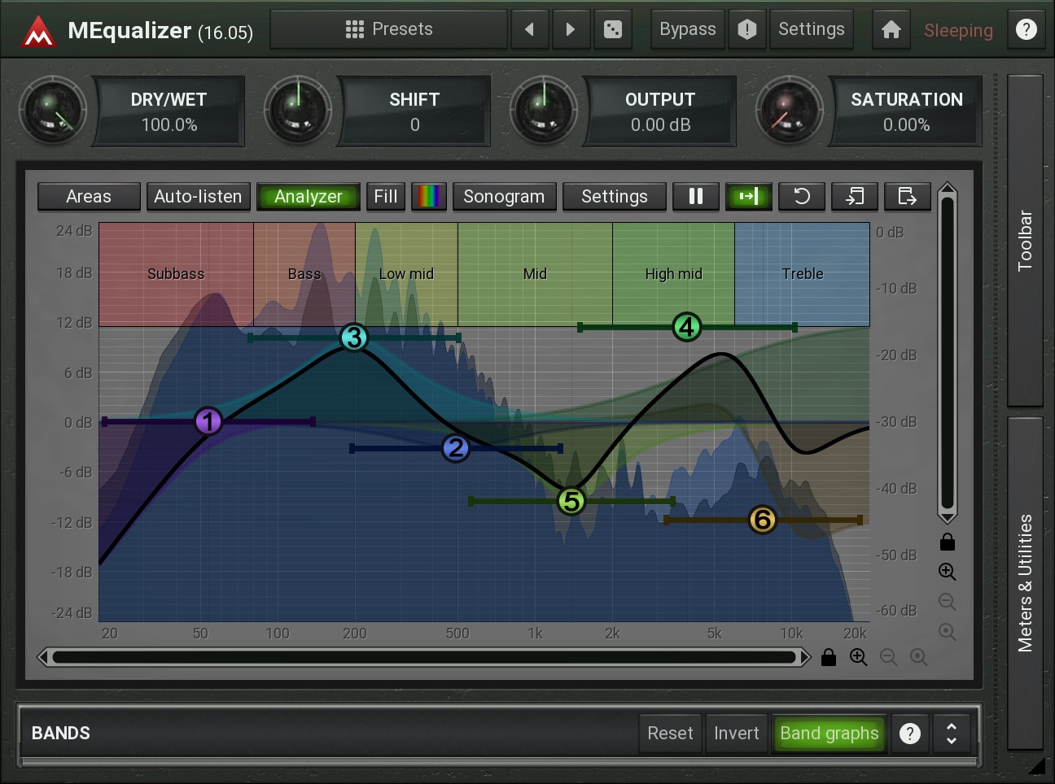The width and height of the screenshot is (1055, 784).
Task: Click the random preset dice icon
Action: pyautogui.click(x=613, y=29)
